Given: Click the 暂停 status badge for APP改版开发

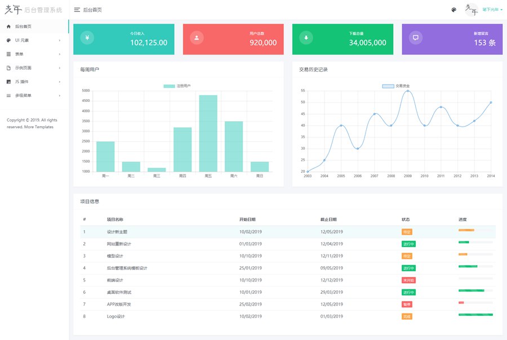Looking at the screenshot, I should coord(407,305).
